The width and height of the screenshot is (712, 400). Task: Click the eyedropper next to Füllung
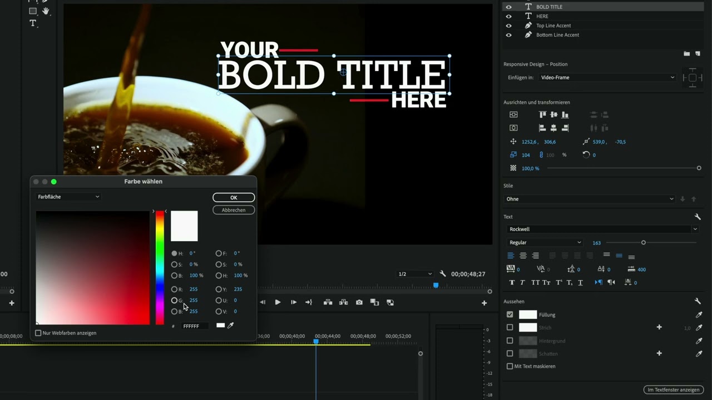point(699,315)
